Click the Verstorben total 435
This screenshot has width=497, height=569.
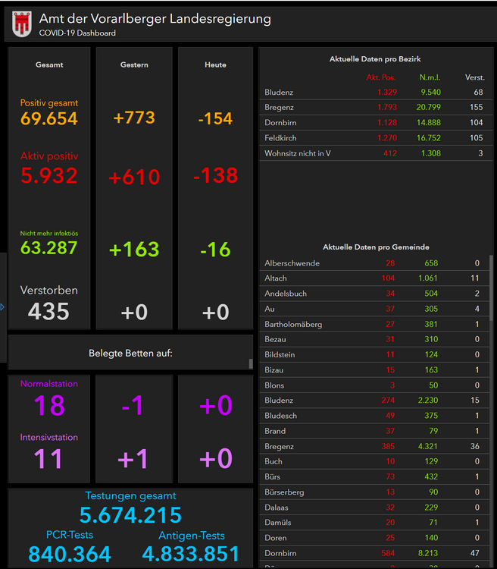click(x=48, y=311)
